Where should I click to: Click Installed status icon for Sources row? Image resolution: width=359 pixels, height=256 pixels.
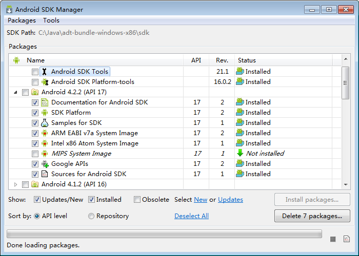point(240,174)
